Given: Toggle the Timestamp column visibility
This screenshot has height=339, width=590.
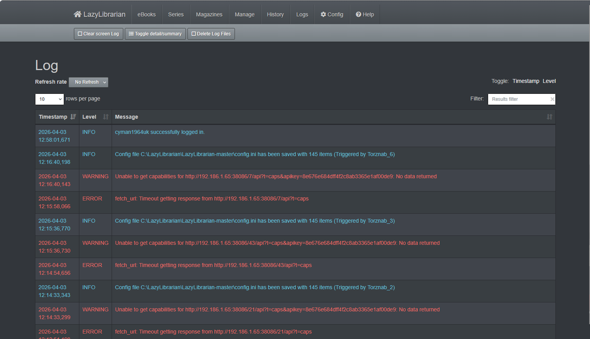Looking at the screenshot, I should click(525, 81).
